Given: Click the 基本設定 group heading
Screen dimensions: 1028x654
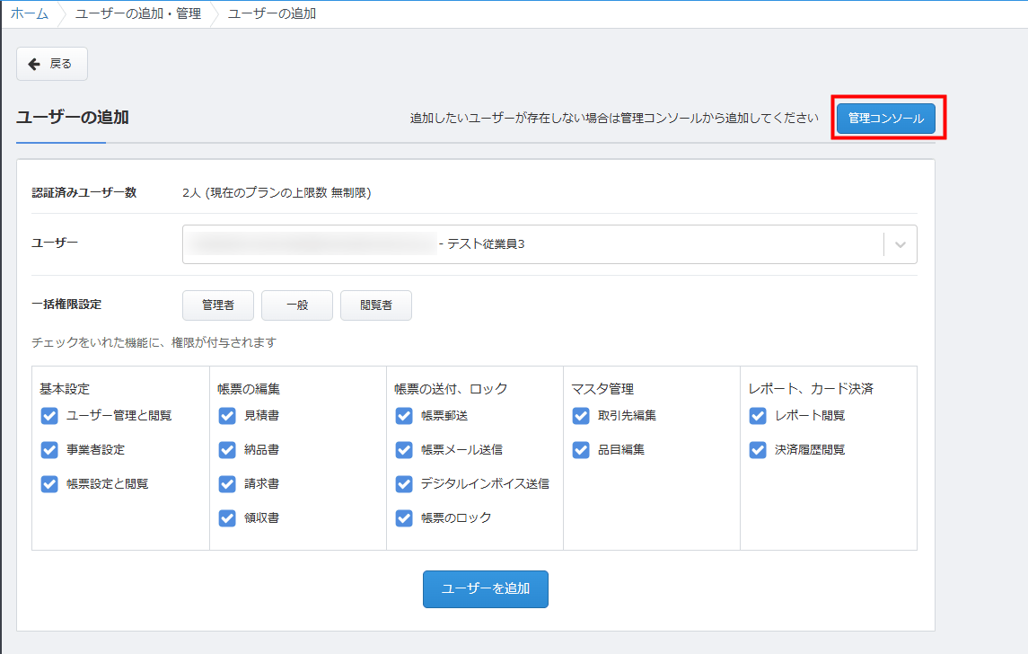Looking at the screenshot, I should coord(65,389).
